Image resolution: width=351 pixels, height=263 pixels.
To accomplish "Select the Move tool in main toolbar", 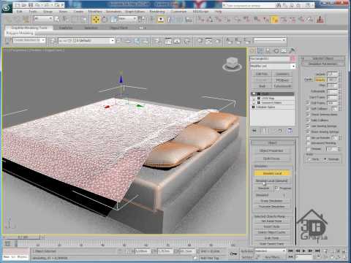I will [96, 20].
